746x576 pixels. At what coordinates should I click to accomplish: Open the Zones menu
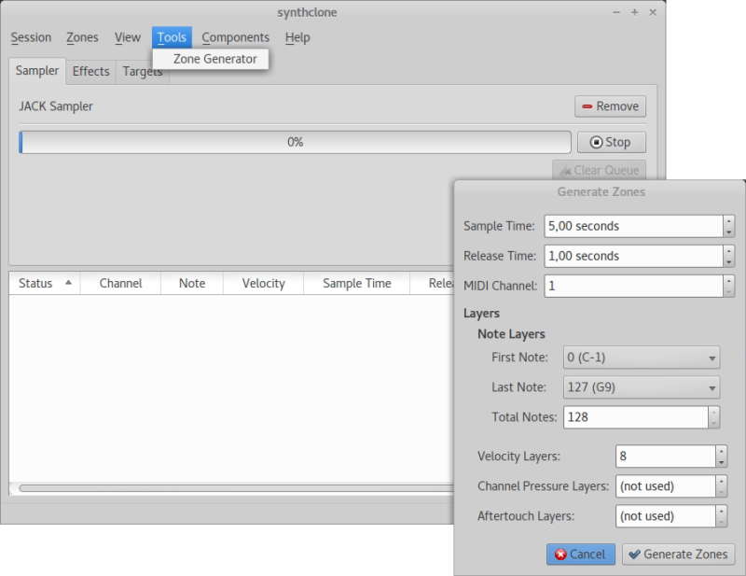[82, 37]
